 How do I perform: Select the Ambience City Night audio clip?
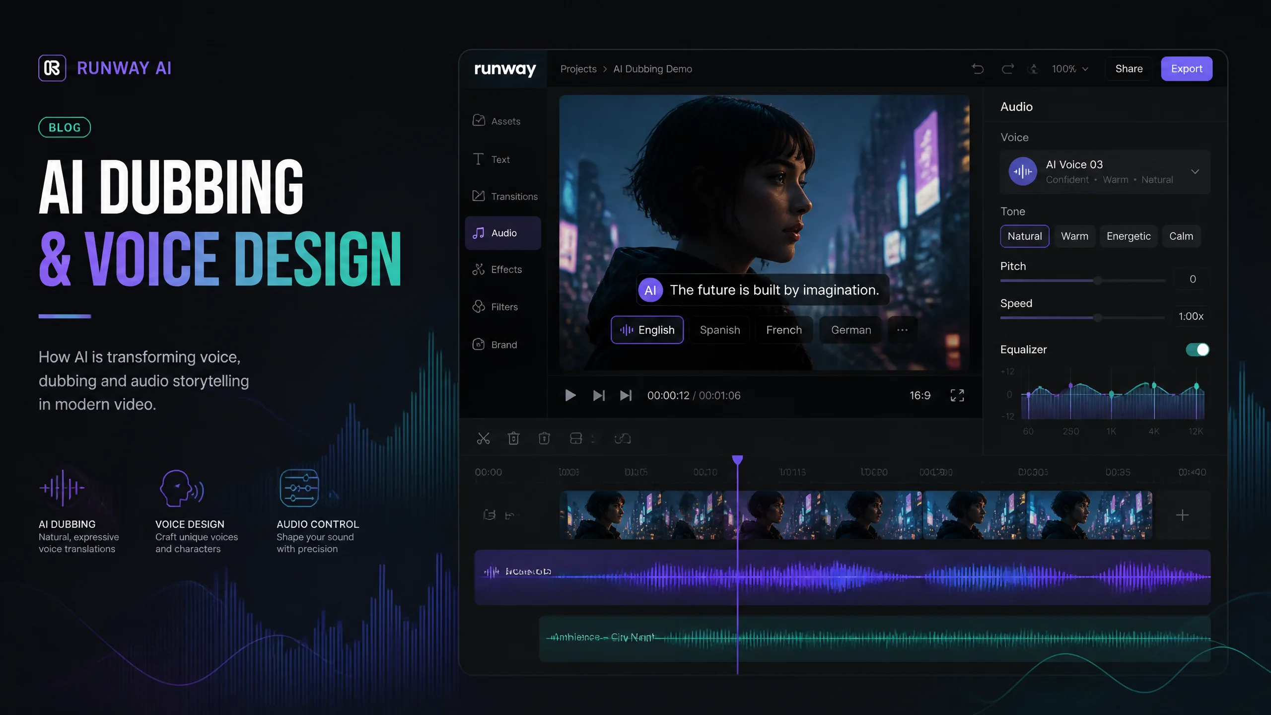(875, 639)
